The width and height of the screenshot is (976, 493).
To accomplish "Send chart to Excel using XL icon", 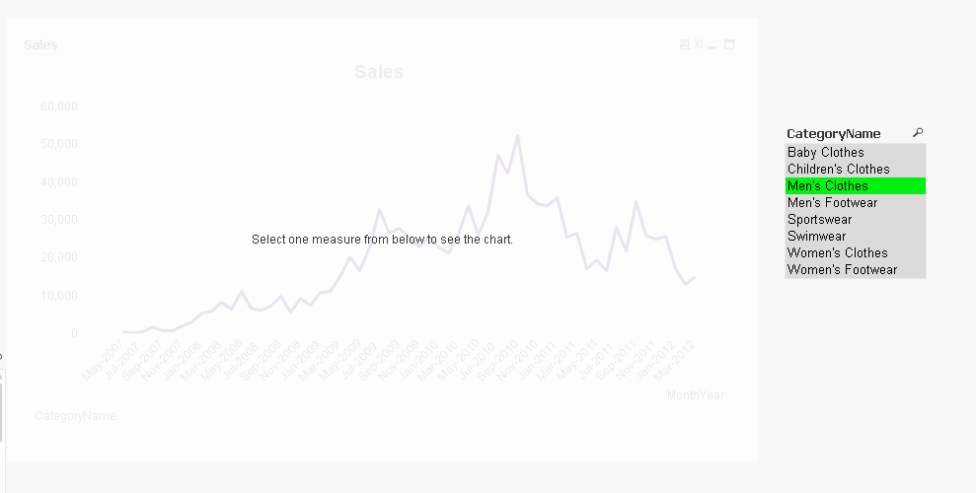I will click(699, 44).
